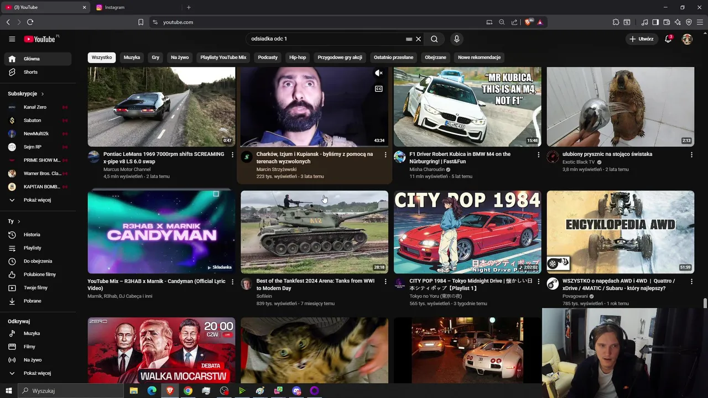Select the Gry filter chip

(155, 57)
